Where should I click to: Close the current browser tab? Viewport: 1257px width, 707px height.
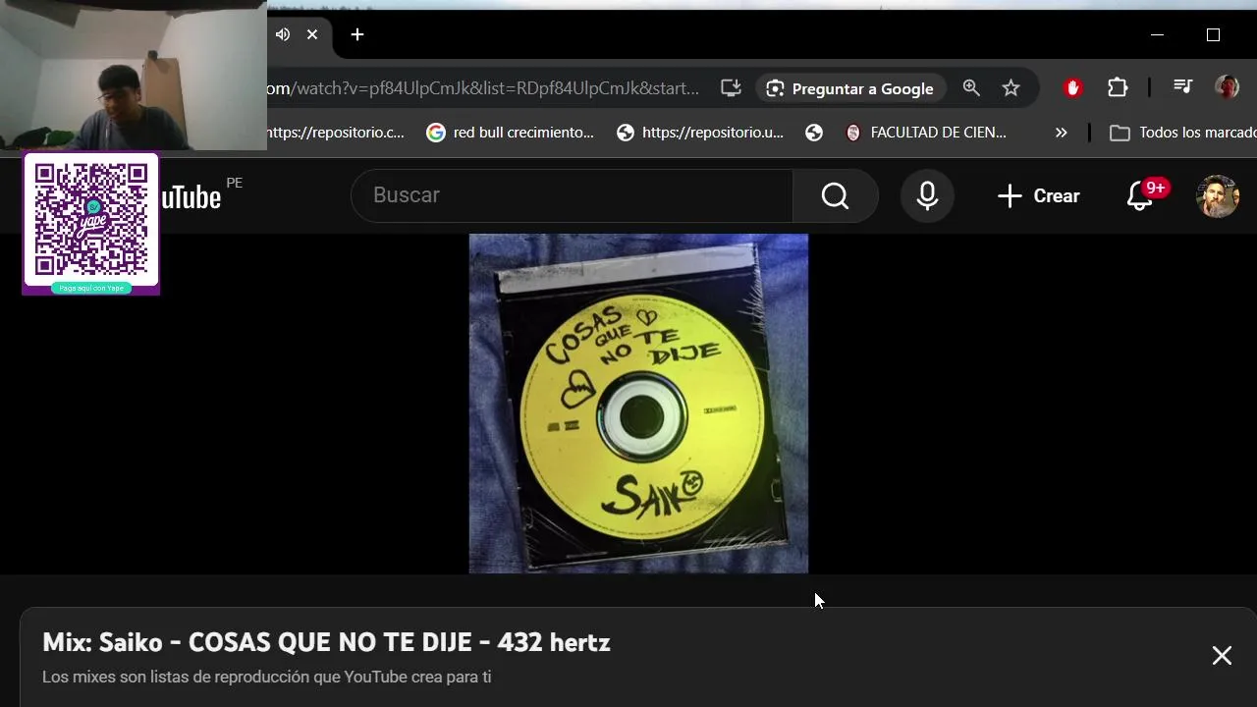coord(312,34)
